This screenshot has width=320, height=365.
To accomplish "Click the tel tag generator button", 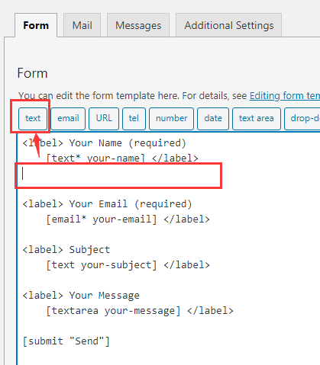I will coord(134,118).
